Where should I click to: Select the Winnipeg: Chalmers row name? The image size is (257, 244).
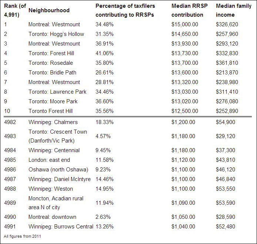53,122
